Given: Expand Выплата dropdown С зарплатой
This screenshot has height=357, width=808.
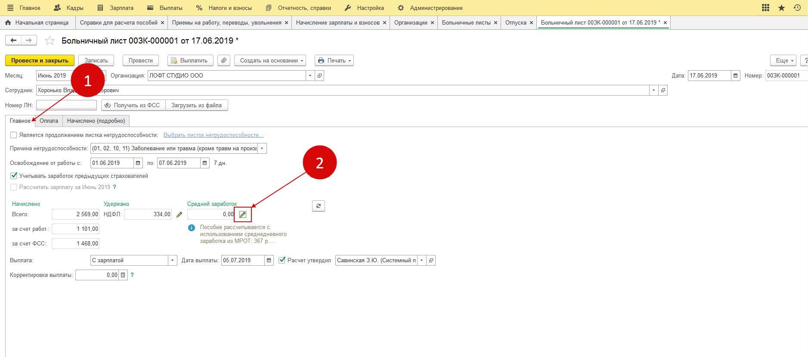Looking at the screenshot, I should click(x=172, y=260).
